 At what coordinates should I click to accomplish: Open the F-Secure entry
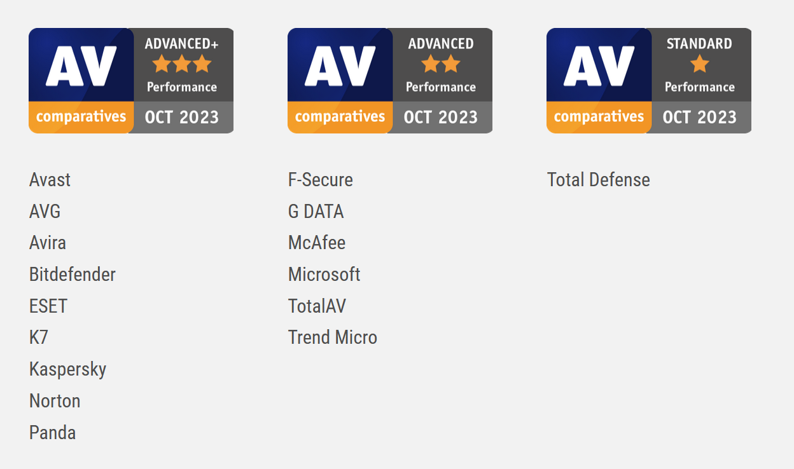click(321, 180)
